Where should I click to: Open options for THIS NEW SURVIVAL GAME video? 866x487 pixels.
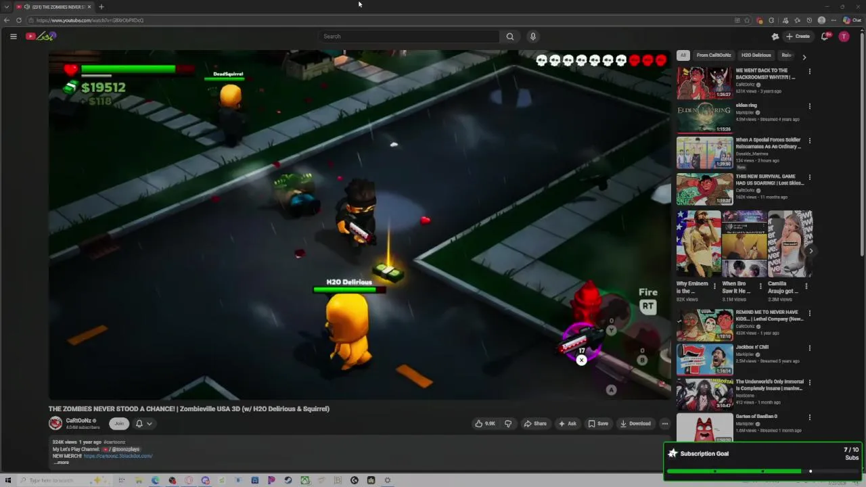809,177
